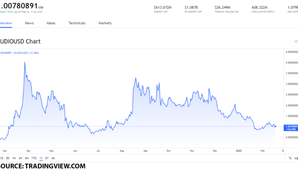Click the AUDIOUSD Chart heading link

tap(20, 41)
